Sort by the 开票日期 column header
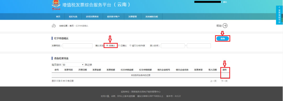Image resolution: width=283 pixels, height=101 pixels. click(83, 70)
